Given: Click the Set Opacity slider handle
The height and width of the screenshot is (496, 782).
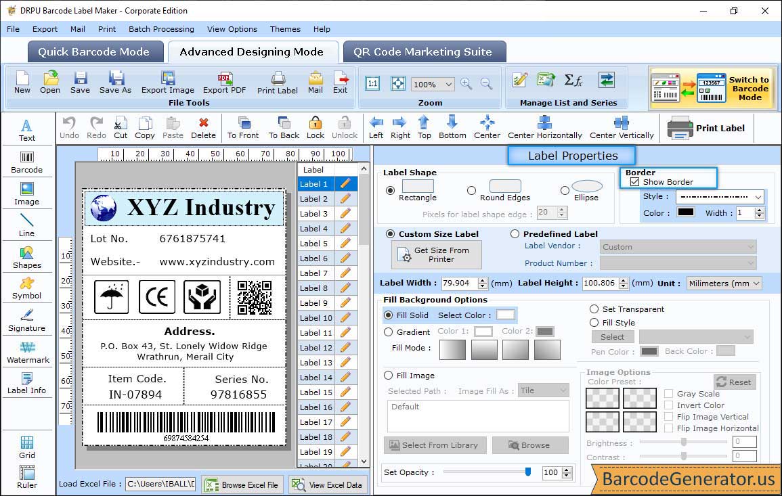Looking at the screenshot, I should (x=528, y=472).
